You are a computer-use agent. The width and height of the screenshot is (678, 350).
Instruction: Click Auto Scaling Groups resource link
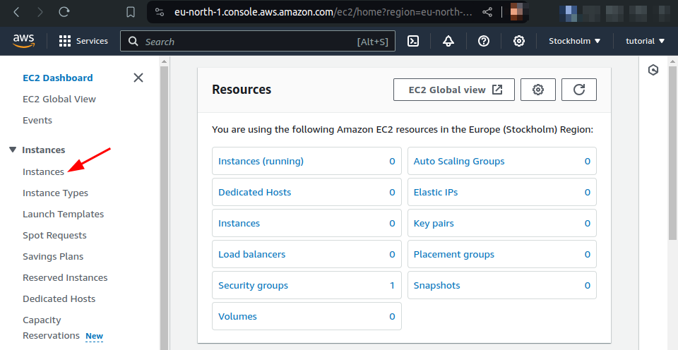459,161
